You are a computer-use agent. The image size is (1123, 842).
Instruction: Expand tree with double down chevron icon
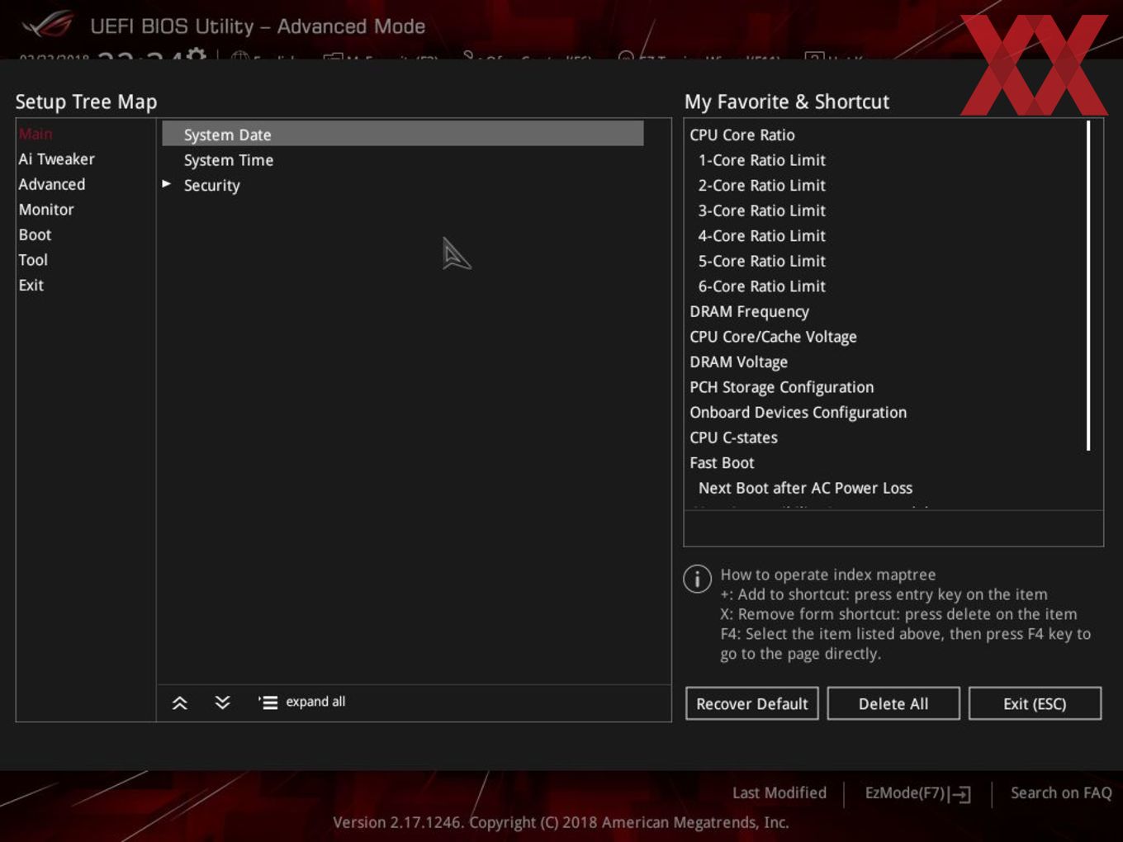[222, 702]
